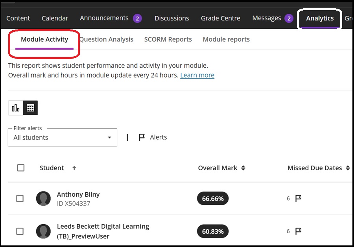Click the Learn more link

(x=197, y=75)
